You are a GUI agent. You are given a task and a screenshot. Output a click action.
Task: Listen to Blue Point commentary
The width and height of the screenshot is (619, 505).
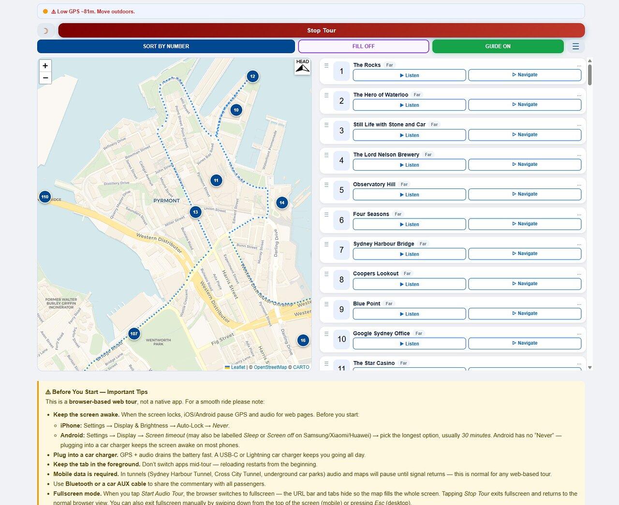[x=410, y=314]
